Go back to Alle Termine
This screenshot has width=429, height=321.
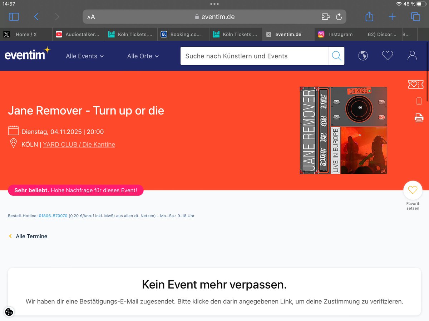coord(28,236)
